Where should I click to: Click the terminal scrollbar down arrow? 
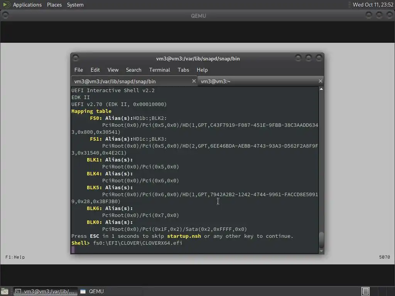tap(321, 251)
